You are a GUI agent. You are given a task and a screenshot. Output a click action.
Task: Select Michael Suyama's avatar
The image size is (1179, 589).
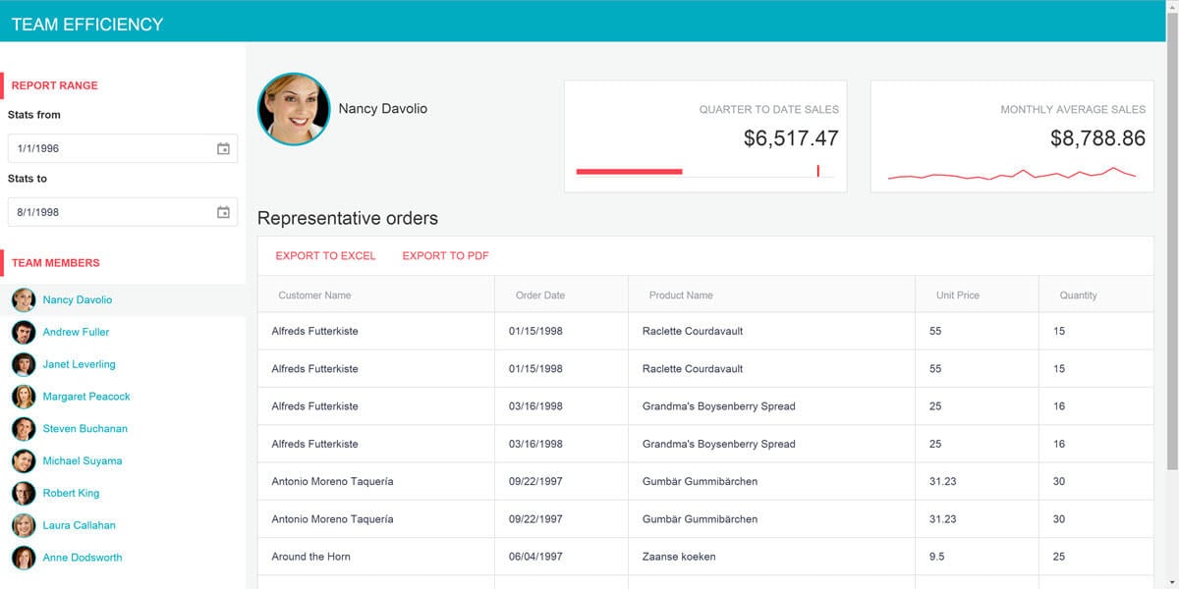[x=23, y=460]
